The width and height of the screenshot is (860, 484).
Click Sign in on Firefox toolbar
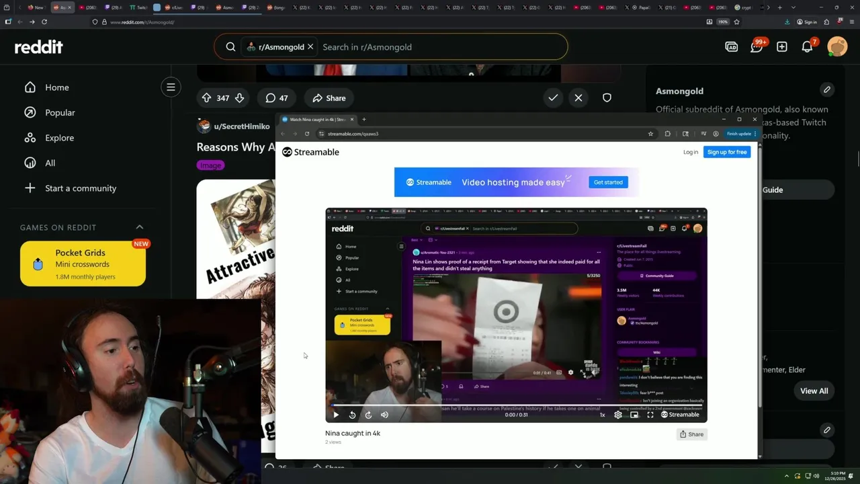point(807,22)
